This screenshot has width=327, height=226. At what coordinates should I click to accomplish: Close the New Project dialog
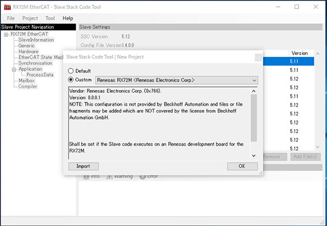(258, 57)
